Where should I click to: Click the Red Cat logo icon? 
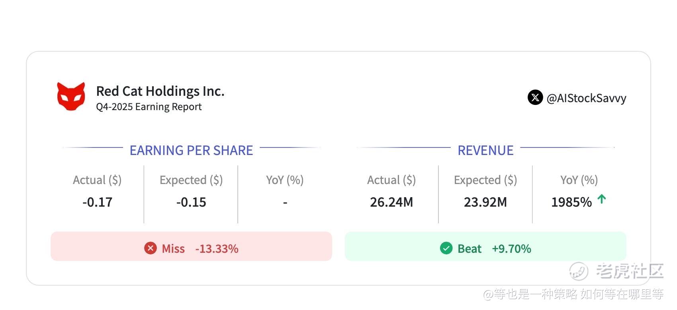click(x=71, y=97)
